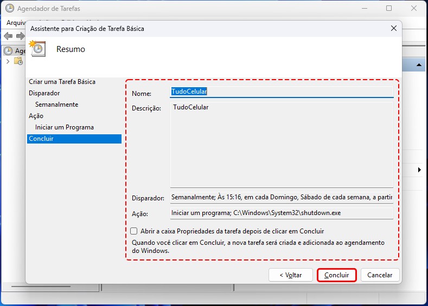Click the Task Scheduler clock icon in title bar
Screen dimensions: 428x306
tap(9, 9)
